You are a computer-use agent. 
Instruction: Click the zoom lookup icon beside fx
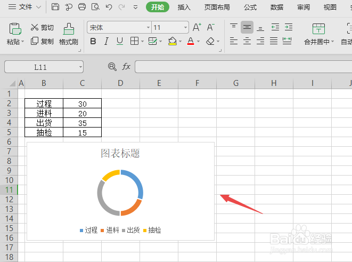(112, 67)
